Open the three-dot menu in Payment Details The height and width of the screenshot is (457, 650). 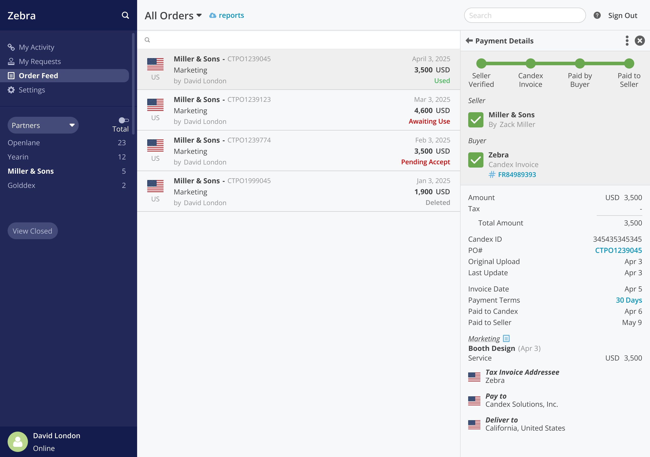(x=627, y=41)
